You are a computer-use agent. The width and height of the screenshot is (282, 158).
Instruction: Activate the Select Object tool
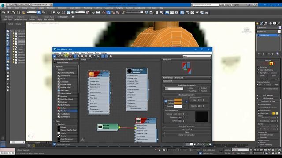coord(39,12)
